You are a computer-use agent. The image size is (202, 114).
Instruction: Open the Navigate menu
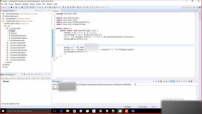[25, 4]
